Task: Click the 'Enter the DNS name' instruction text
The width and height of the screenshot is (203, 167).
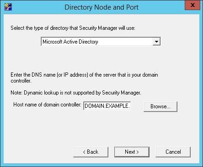Action: [x=84, y=78]
